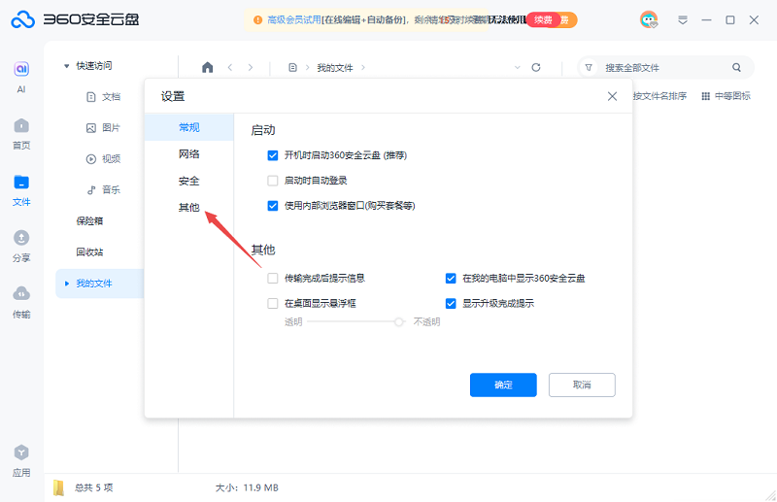Enable 启动时自动登录 checkbox
The width and height of the screenshot is (777, 502).
click(273, 181)
